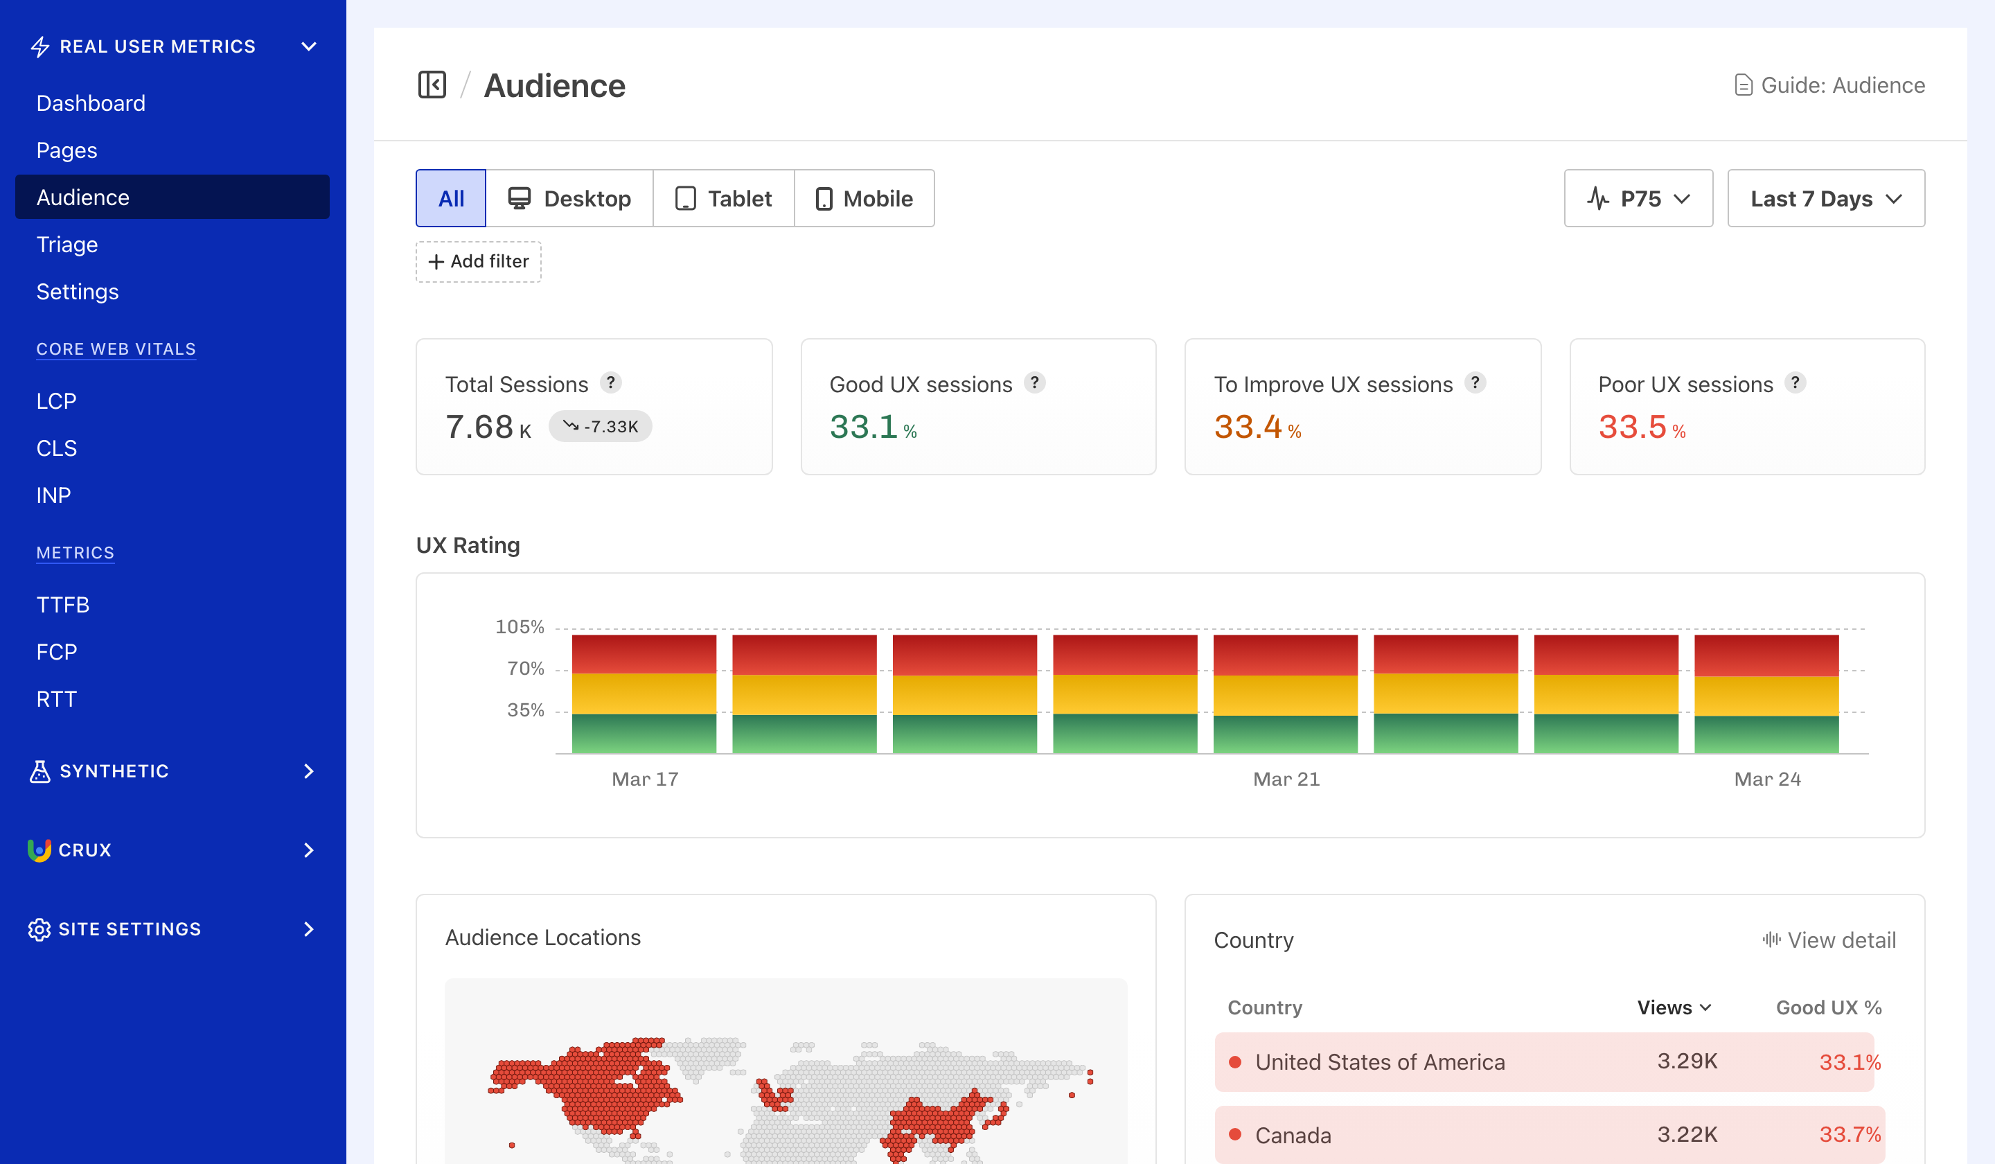The width and height of the screenshot is (1995, 1164).
Task: Click the sidebar collapse icon next to Audience breadcrumb
Action: (x=432, y=84)
